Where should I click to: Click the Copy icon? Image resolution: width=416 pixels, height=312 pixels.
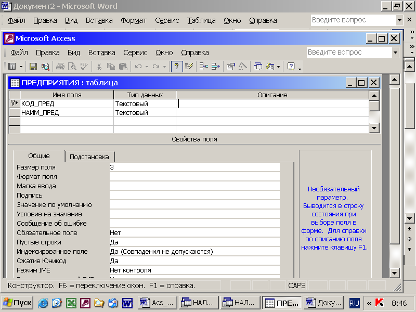111,67
